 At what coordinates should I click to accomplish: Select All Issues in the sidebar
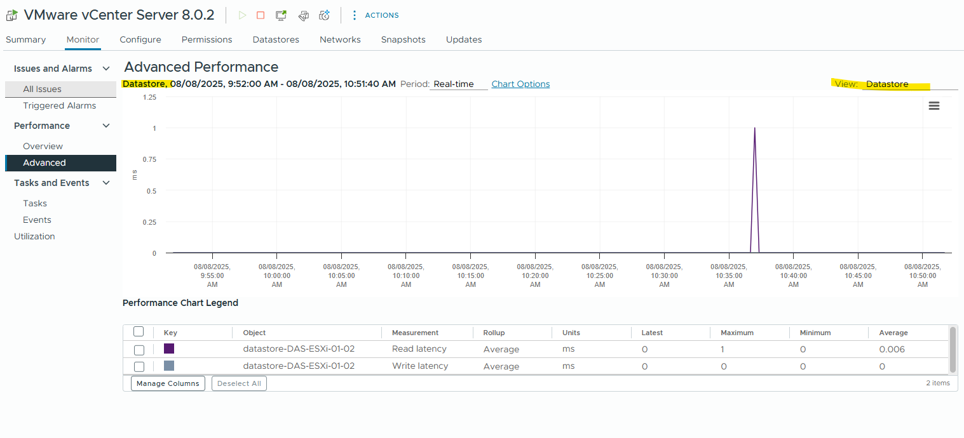(x=60, y=89)
